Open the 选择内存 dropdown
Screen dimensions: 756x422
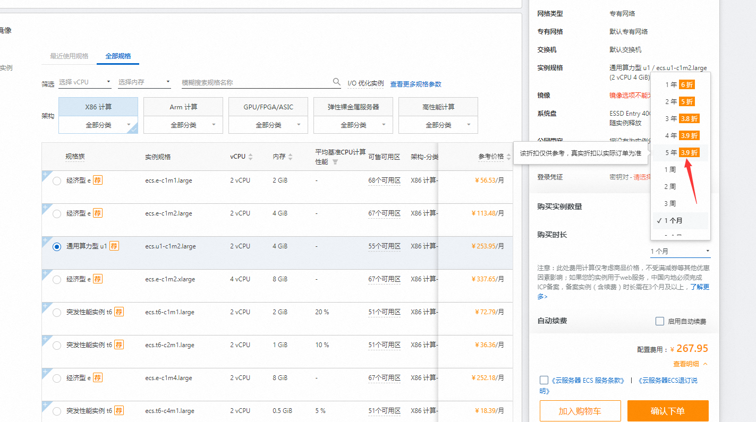145,82
